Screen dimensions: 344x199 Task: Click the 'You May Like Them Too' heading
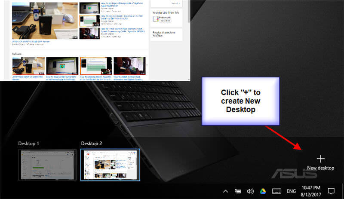166,13
